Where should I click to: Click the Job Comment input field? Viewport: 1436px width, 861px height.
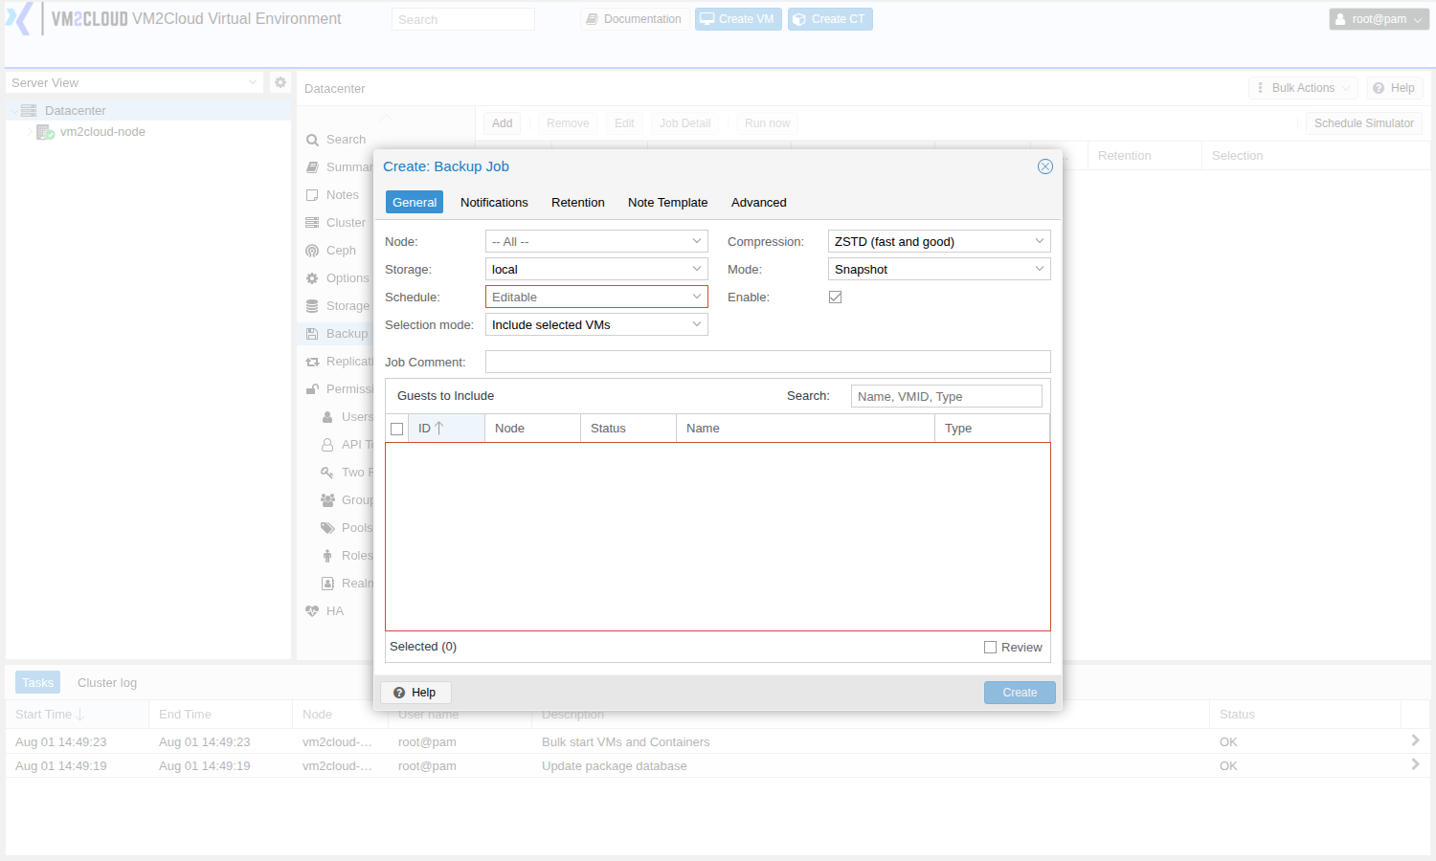[768, 362]
